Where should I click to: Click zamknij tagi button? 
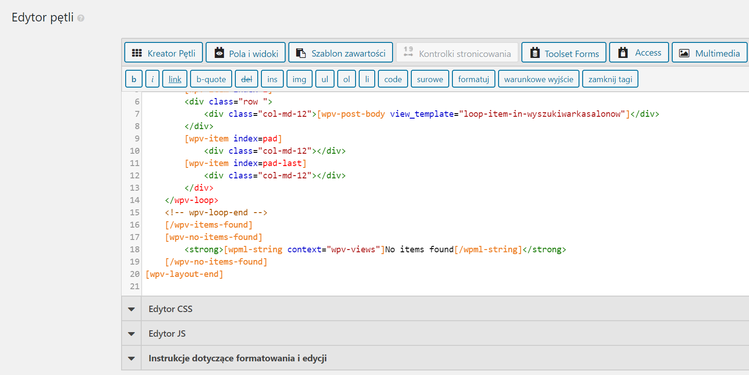[x=610, y=79]
